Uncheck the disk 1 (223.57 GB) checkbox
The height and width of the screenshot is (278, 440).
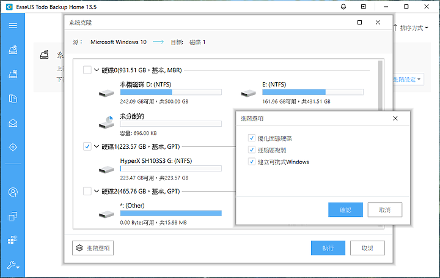(87, 146)
